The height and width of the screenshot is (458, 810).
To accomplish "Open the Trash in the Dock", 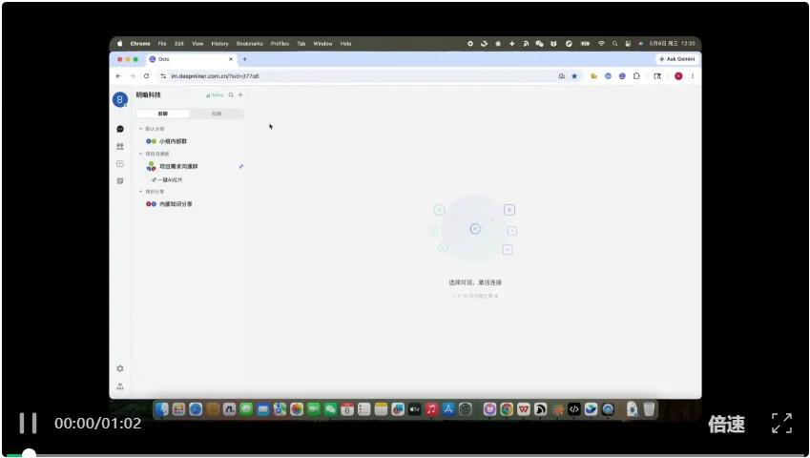I will pyautogui.click(x=649, y=409).
